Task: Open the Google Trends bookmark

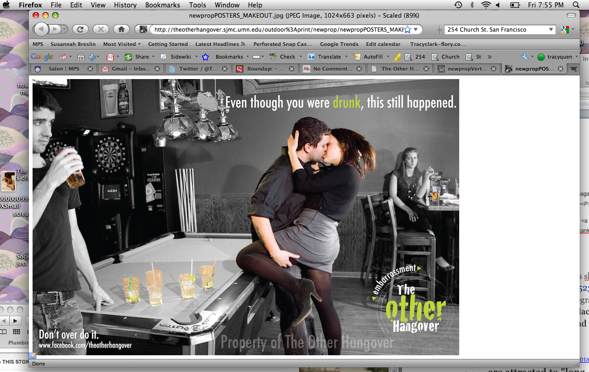Action: (339, 44)
